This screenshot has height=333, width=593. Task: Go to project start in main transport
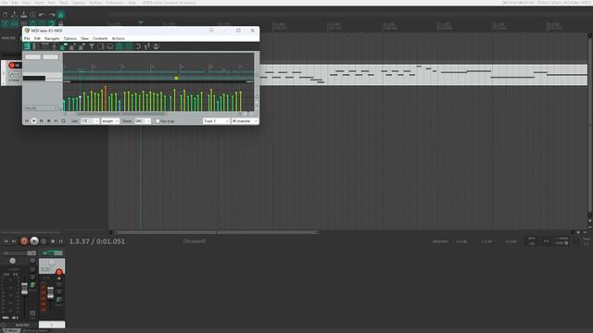pos(6,241)
